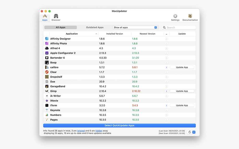This screenshot has height=149, width=239.
Task: Click the rescan refresh button
Action: (190, 132)
